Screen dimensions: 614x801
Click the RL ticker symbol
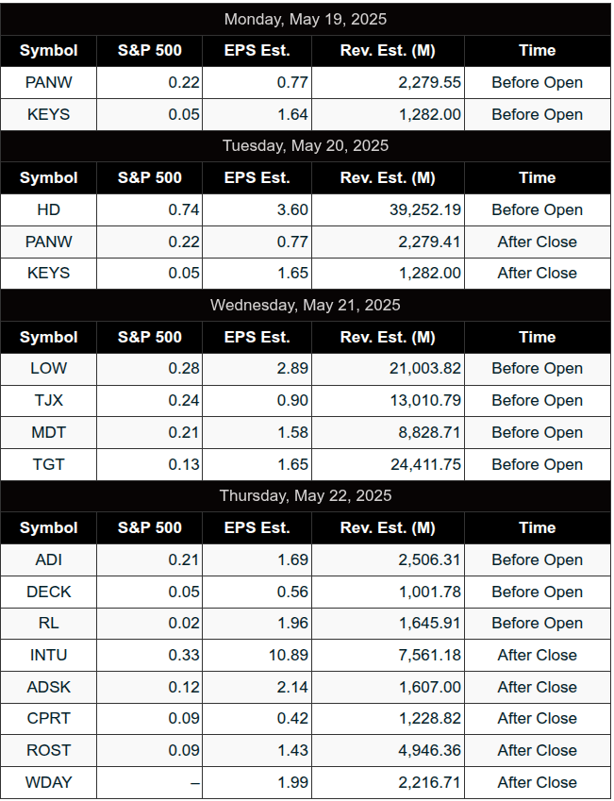point(48,623)
